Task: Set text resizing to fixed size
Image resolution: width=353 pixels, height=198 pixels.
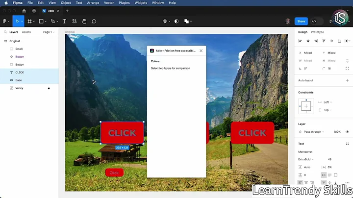Action: 336,175
